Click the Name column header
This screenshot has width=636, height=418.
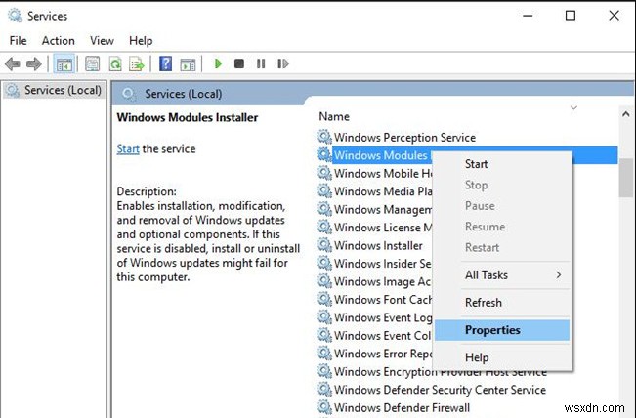tap(334, 117)
